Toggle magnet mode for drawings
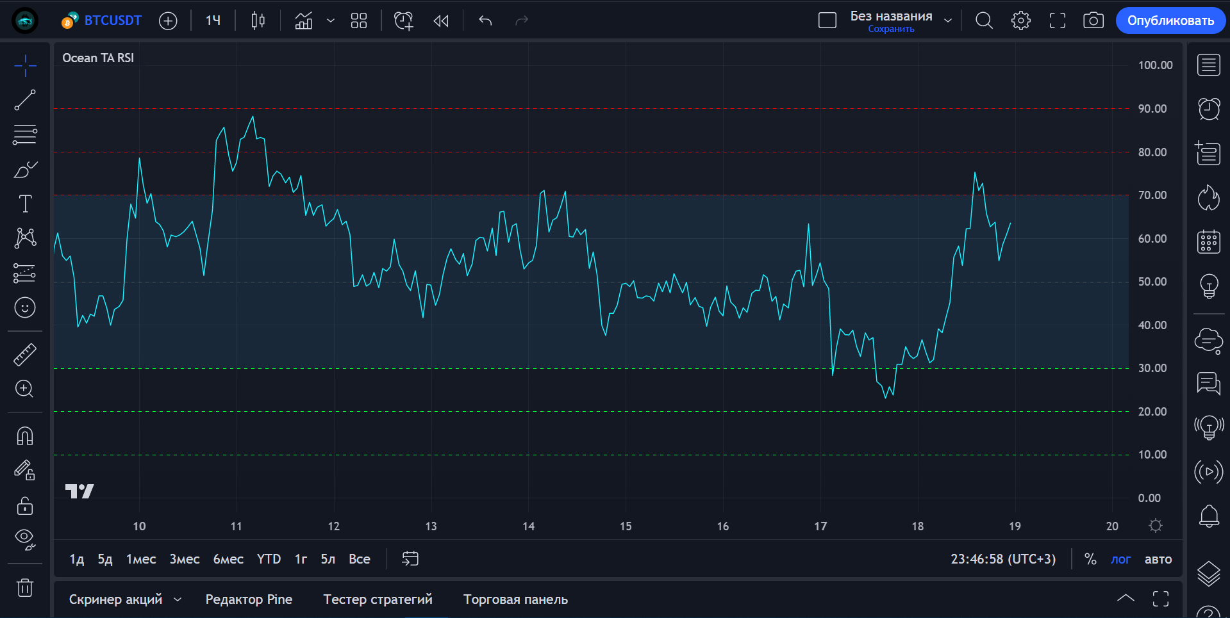The image size is (1230, 618). click(x=25, y=436)
